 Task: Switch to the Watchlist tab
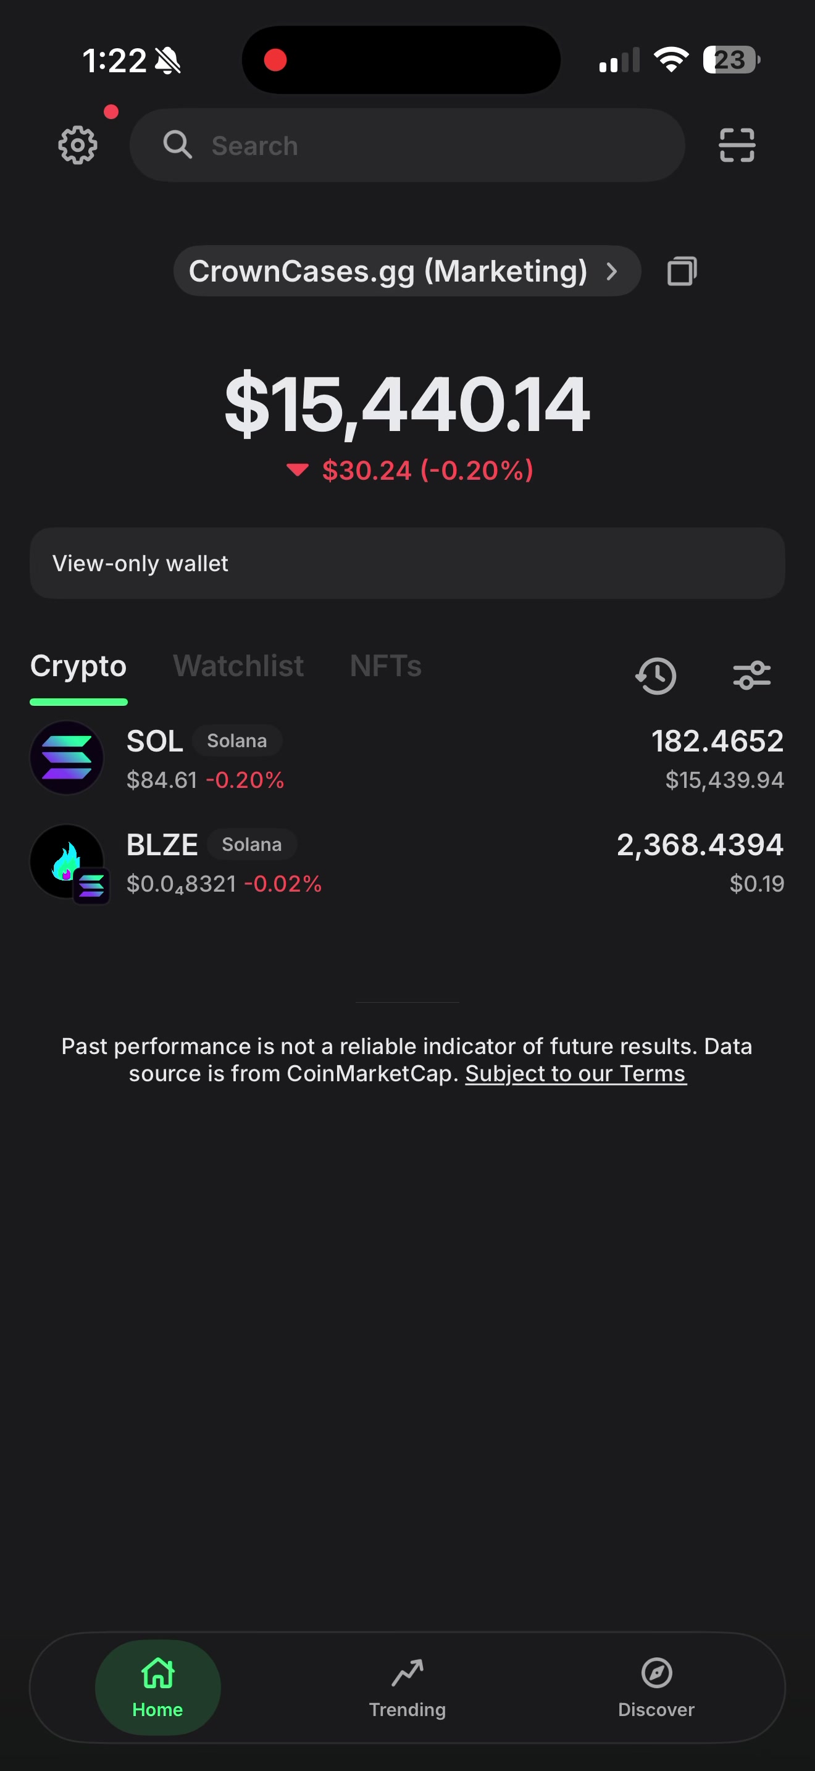[238, 666]
